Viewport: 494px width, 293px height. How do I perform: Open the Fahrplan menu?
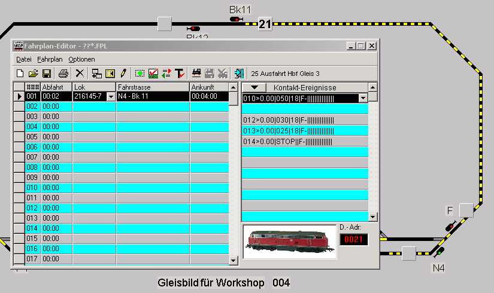click(50, 59)
